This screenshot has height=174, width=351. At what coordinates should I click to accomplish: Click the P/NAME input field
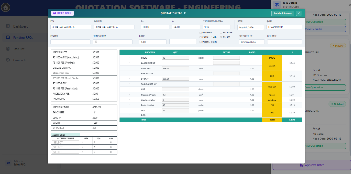click(x=70, y=42)
